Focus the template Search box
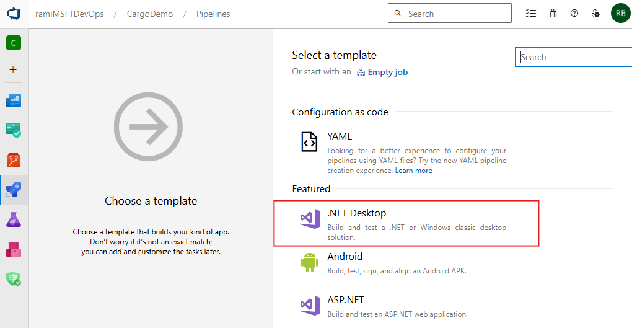 click(573, 57)
